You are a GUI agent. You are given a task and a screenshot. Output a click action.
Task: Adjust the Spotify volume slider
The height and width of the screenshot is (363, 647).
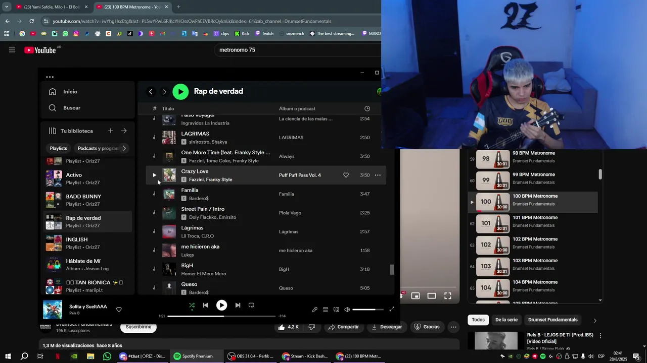(x=368, y=310)
